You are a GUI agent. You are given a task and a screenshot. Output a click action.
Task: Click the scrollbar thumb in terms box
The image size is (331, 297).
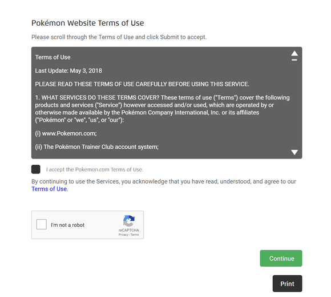294,60
